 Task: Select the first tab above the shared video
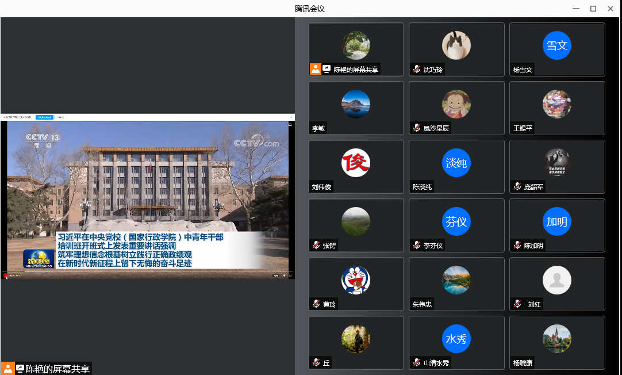(x=17, y=117)
